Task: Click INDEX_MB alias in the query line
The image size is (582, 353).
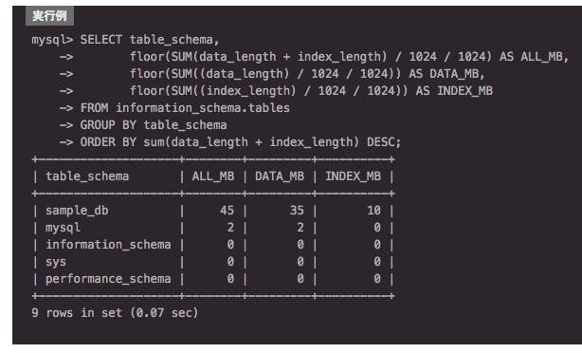Action: (x=464, y=91)
